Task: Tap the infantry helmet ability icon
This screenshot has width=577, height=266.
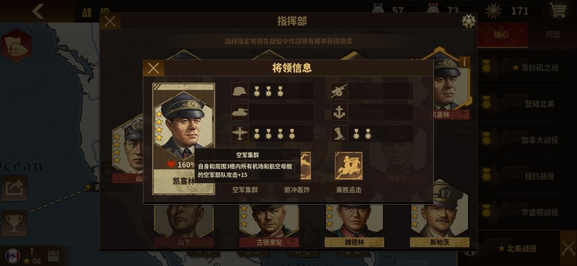Action: 239,91
